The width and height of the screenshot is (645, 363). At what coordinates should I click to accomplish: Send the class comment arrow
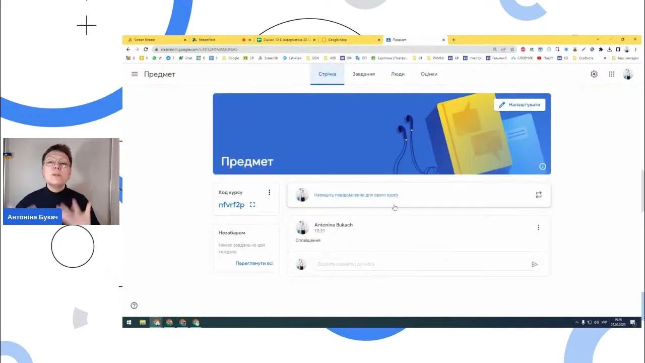pyautogui.click(x=535, y=264)
